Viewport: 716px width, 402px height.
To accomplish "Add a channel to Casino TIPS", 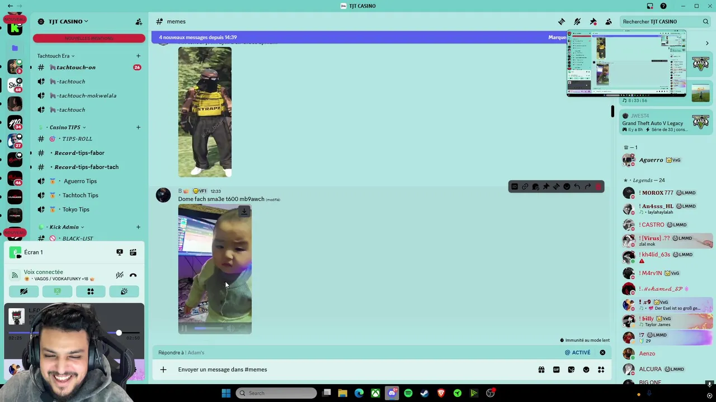I will coord(138,127).
